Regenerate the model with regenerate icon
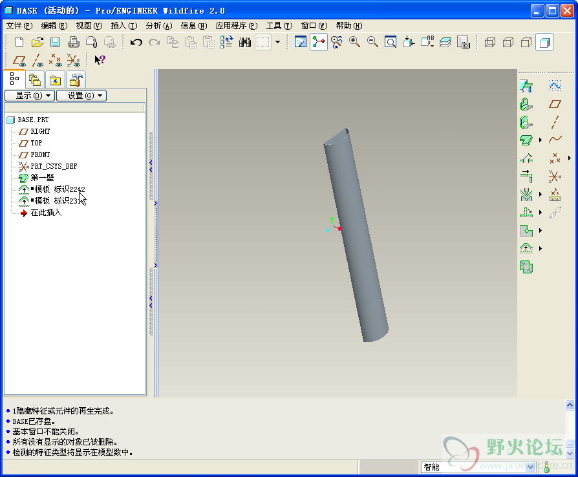 click(x=227, y=43)
